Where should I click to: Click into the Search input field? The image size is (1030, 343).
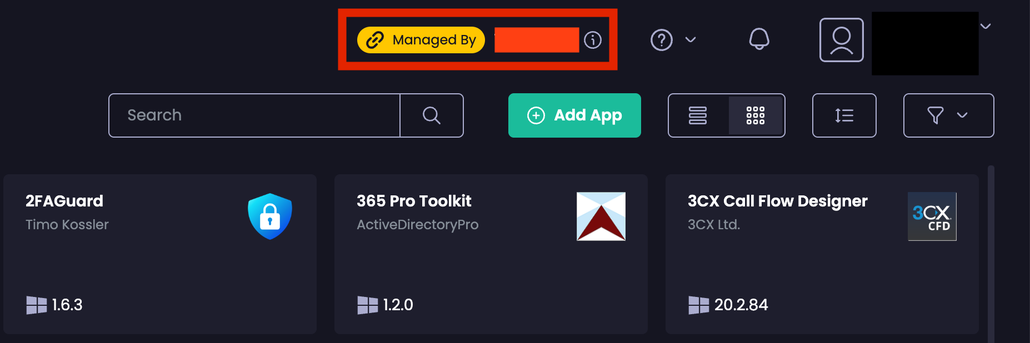pos(254,115)
